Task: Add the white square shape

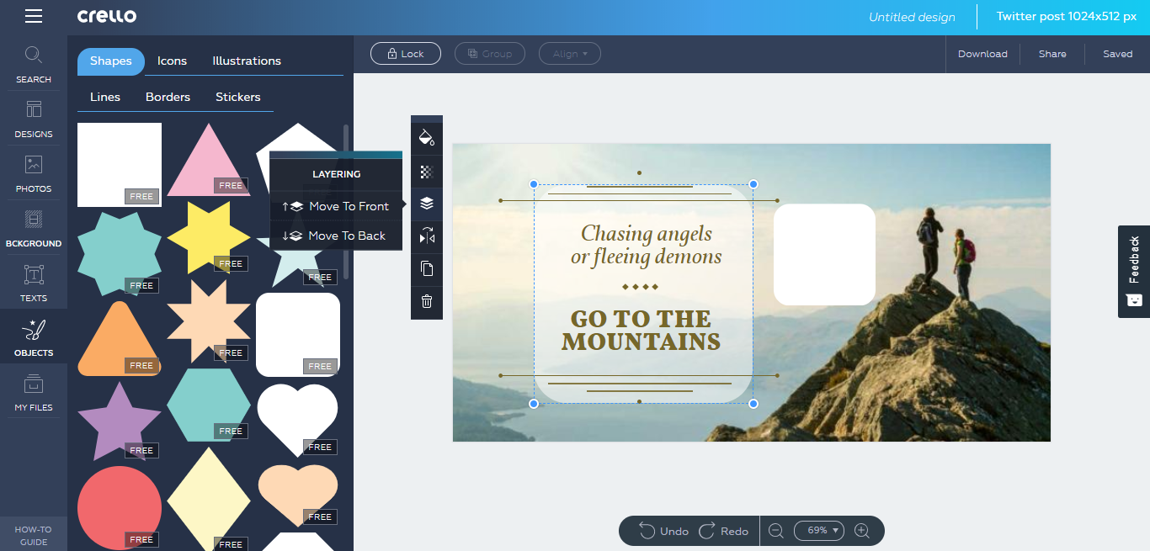Action: (x=120, y=165)
